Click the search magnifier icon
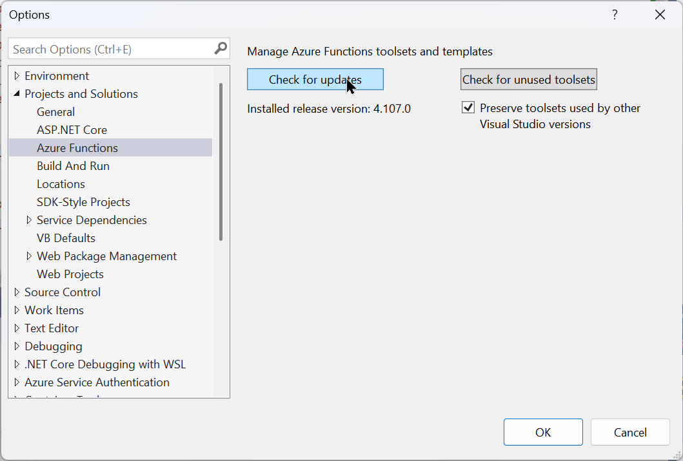The height and width of the screenshot is (461, 683). (221, 48)
